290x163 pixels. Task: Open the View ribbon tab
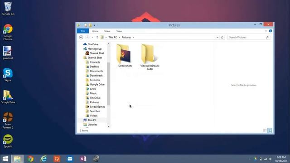tap(119, 31)
